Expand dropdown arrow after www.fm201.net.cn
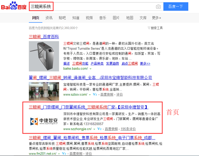Image resolution: width=199 pixels, height=156 pixels. point(59,154)
